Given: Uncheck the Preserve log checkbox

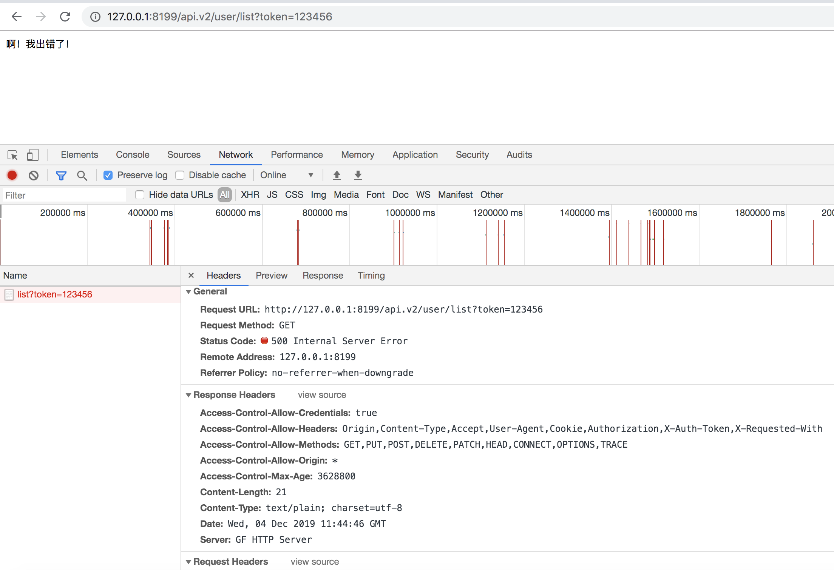Looking at the screenshot, I should tap(108, 175).
